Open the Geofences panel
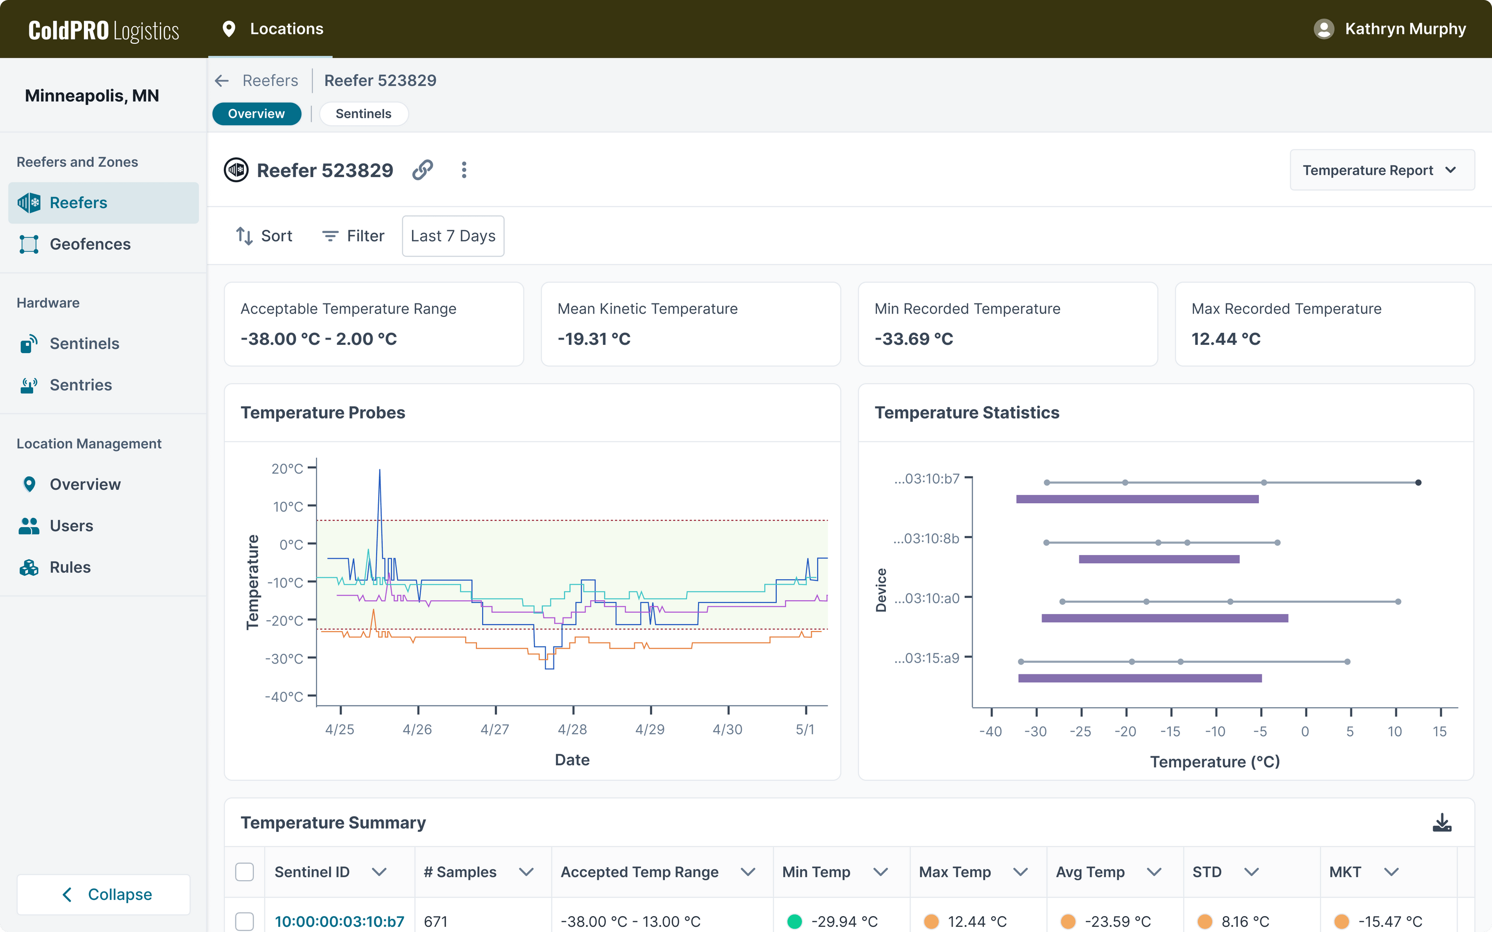The image size is (1492, 932). (90, 244)
